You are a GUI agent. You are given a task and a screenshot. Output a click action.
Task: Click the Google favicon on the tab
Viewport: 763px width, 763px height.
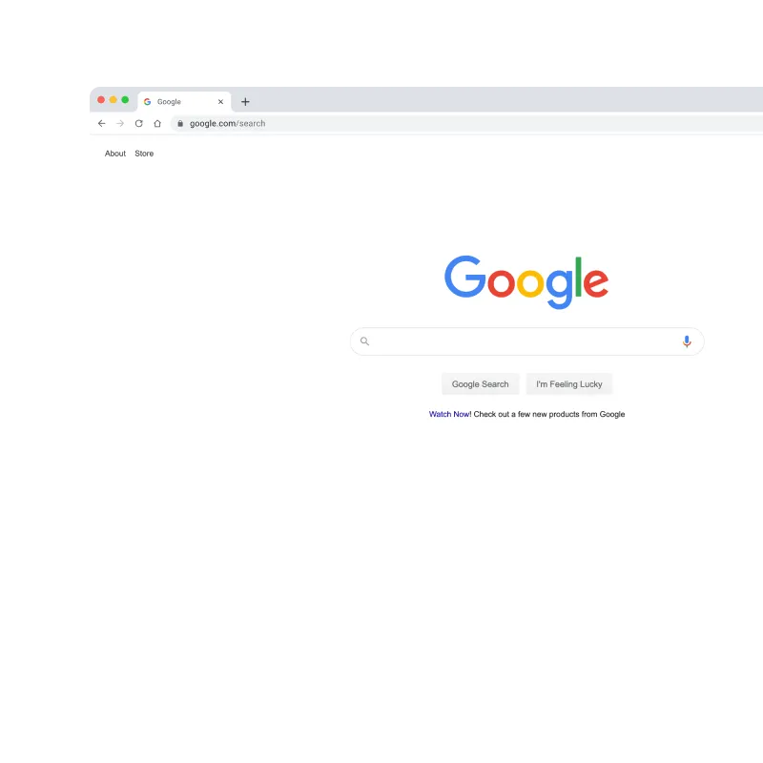(148, 102)
